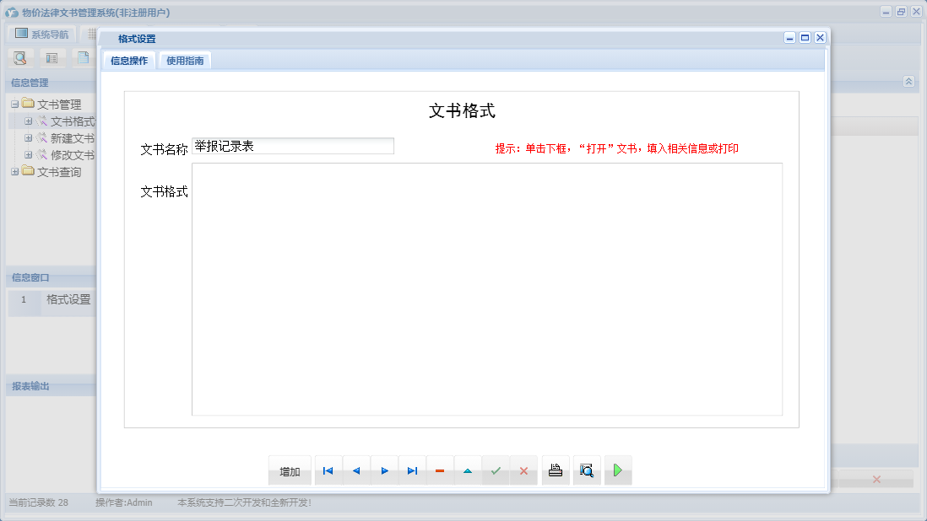This screenshot has height=521, width=927.
Task: Jump to the first record
Action: 328,470
